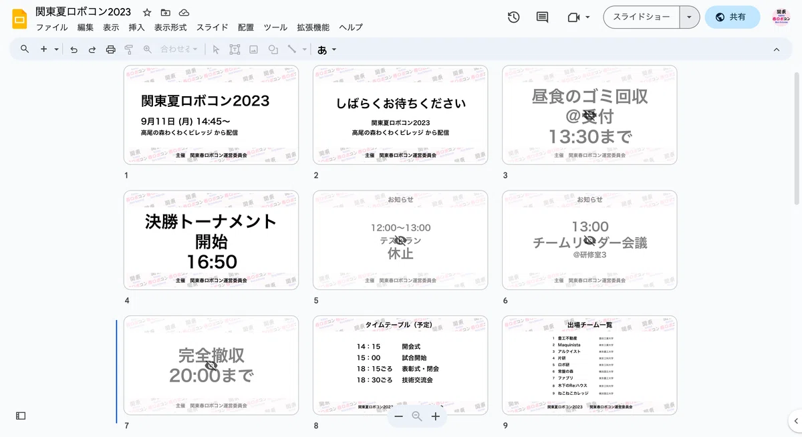
Task: Open the スライド menu
Action: pos(213,27)
